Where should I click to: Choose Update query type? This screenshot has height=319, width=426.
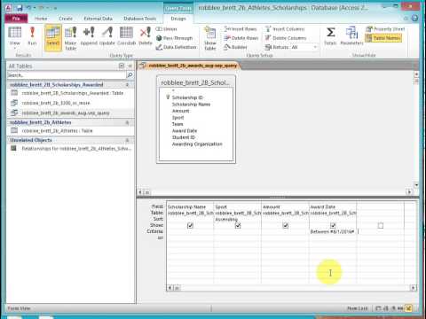coord(107,35)
